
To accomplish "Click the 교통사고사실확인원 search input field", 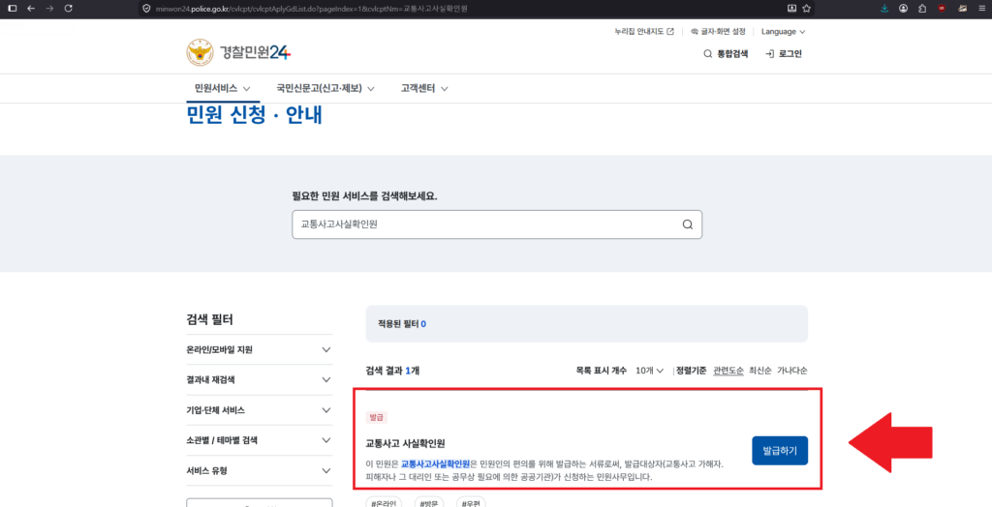I will click(497, 224).
